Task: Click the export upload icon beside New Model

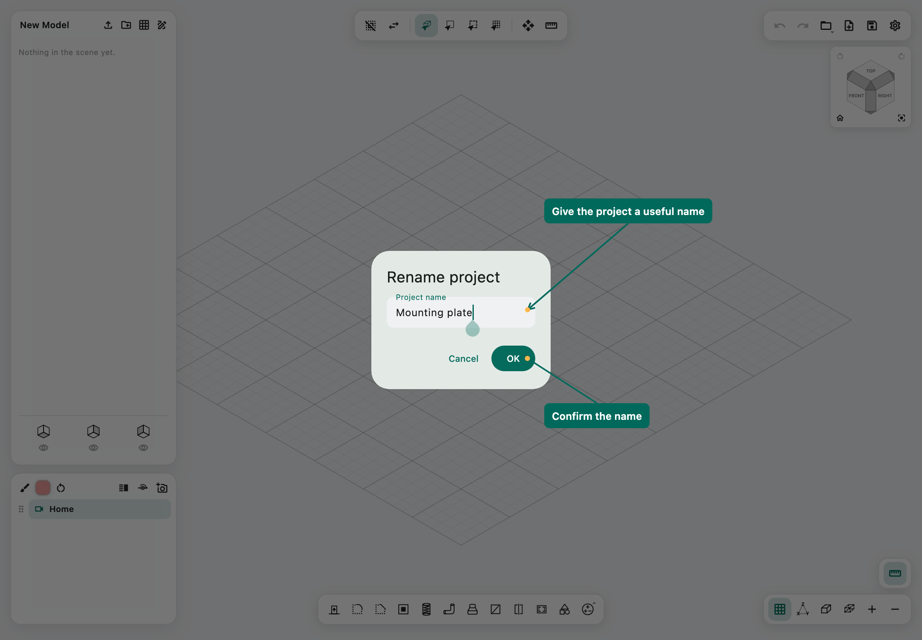Action: coord(108,25)
